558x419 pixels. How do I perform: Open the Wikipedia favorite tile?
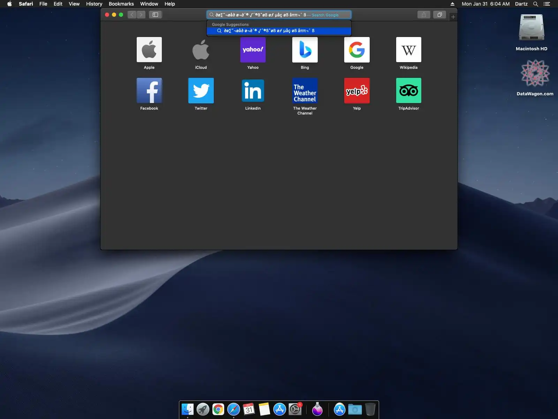(x=409, y=50)
